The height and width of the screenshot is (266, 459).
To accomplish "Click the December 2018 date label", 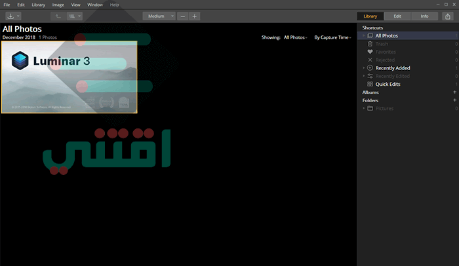I will coord(19,37).
